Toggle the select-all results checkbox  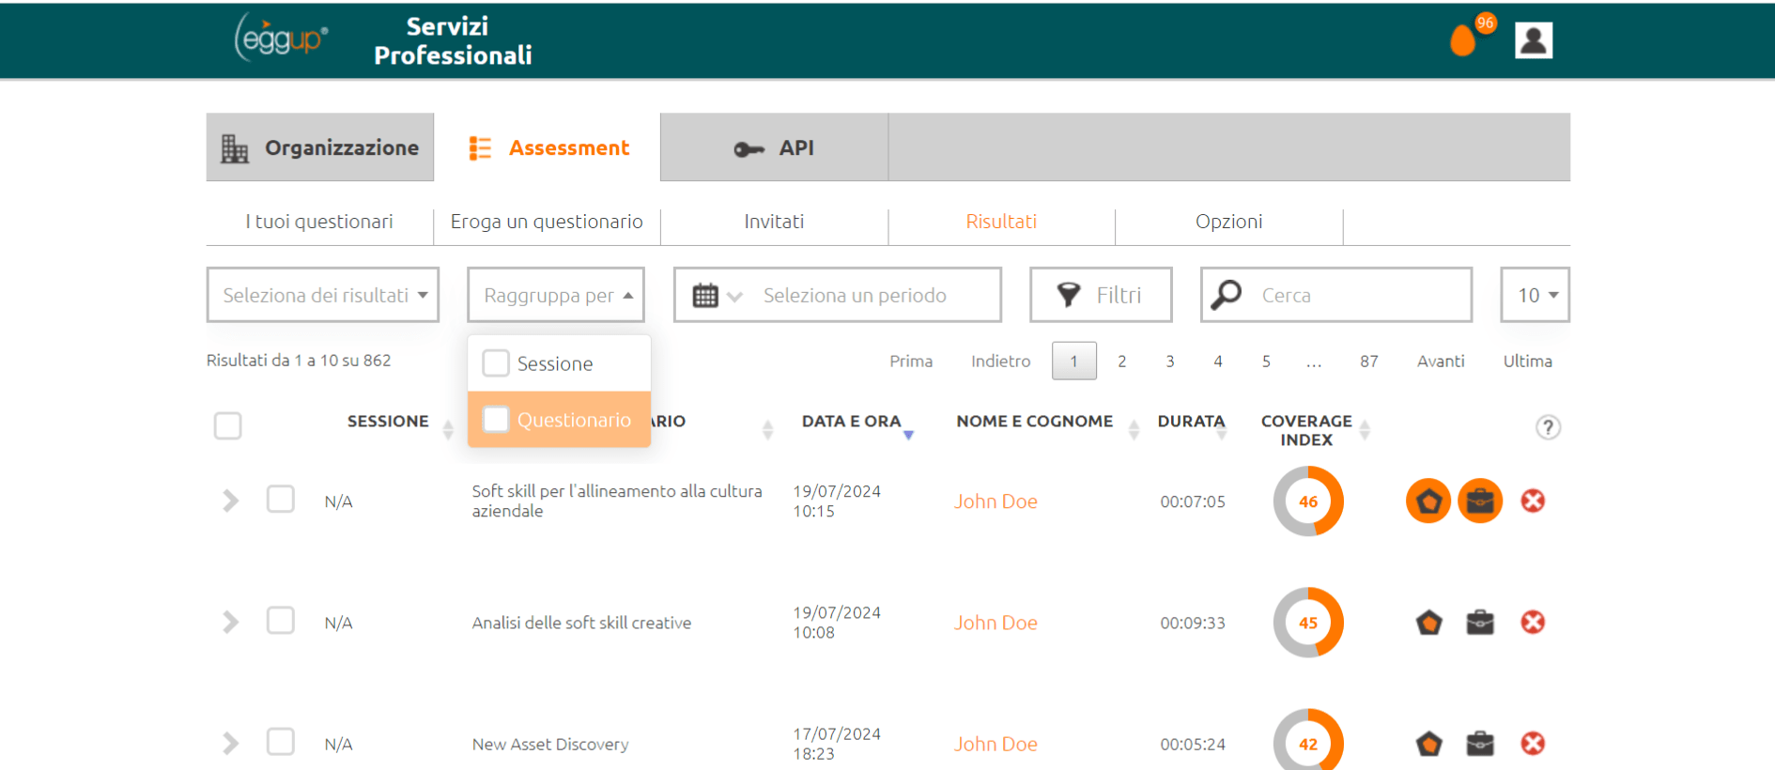click(x=227, y=426)
